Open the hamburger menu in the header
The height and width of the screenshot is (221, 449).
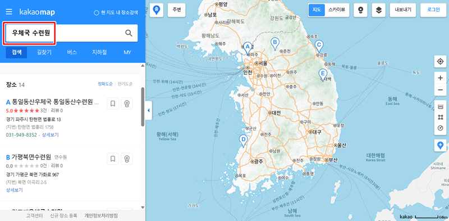click(x=9, y=12)
